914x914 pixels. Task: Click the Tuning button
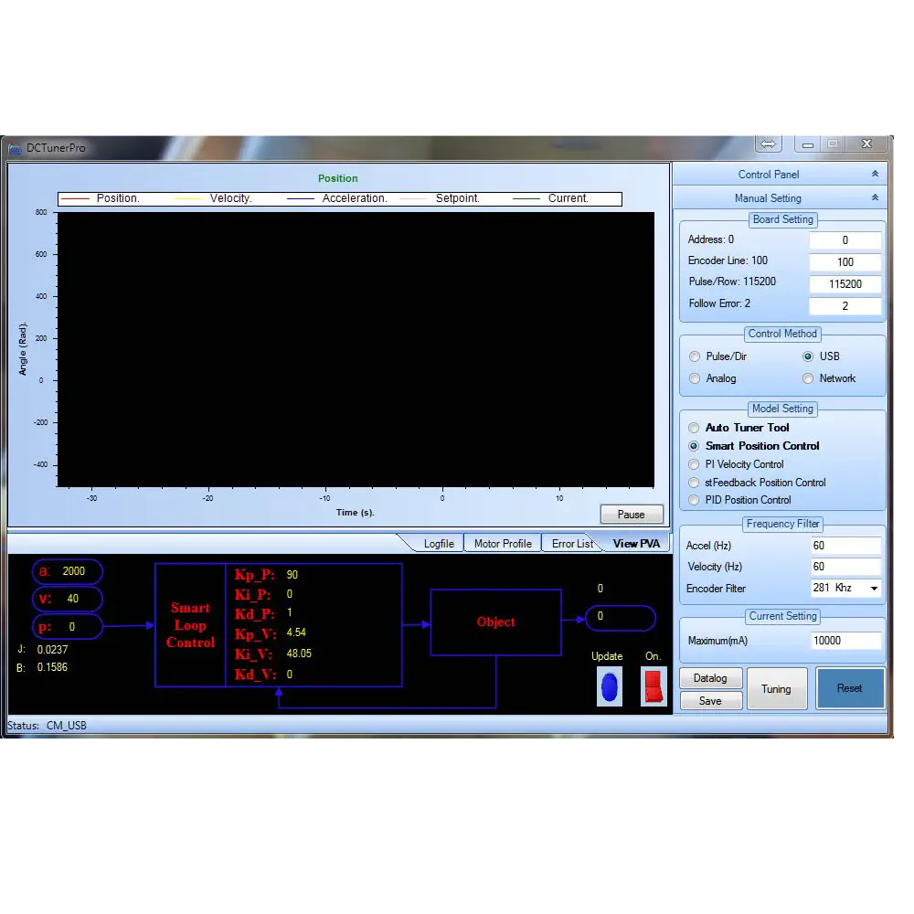[776, 689]
